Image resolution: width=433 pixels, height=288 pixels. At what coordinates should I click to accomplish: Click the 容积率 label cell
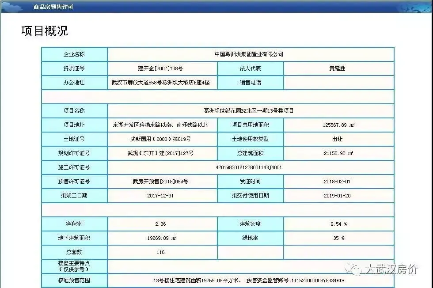74,224
